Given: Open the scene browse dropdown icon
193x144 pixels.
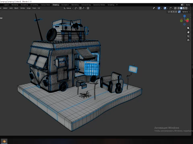Looking at the screenshot, I should pyautogui.click(x=183, y=5).
